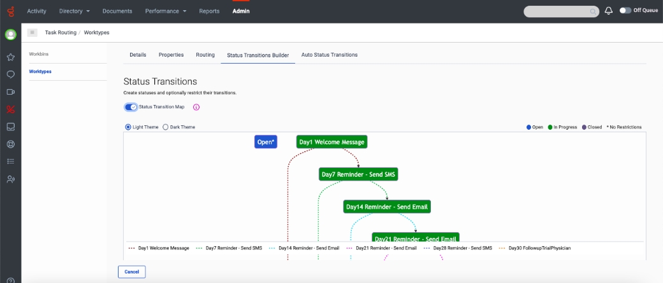The height and width of the screenshot is (283, 663).
Task: Open the notifications bell
Action: (x=608, y=11)
